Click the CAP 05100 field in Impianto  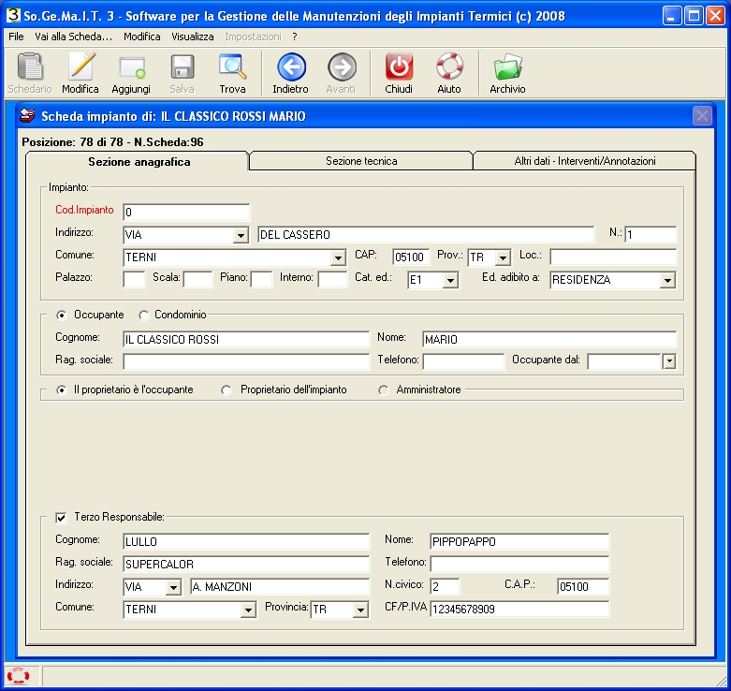pyautogui.click(x=411, y=257)
